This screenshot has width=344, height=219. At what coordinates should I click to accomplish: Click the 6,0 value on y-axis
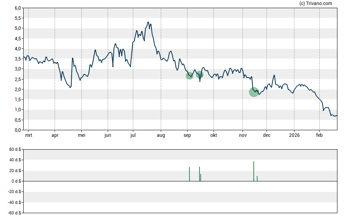pyautogui.click(x=18, y=8)
